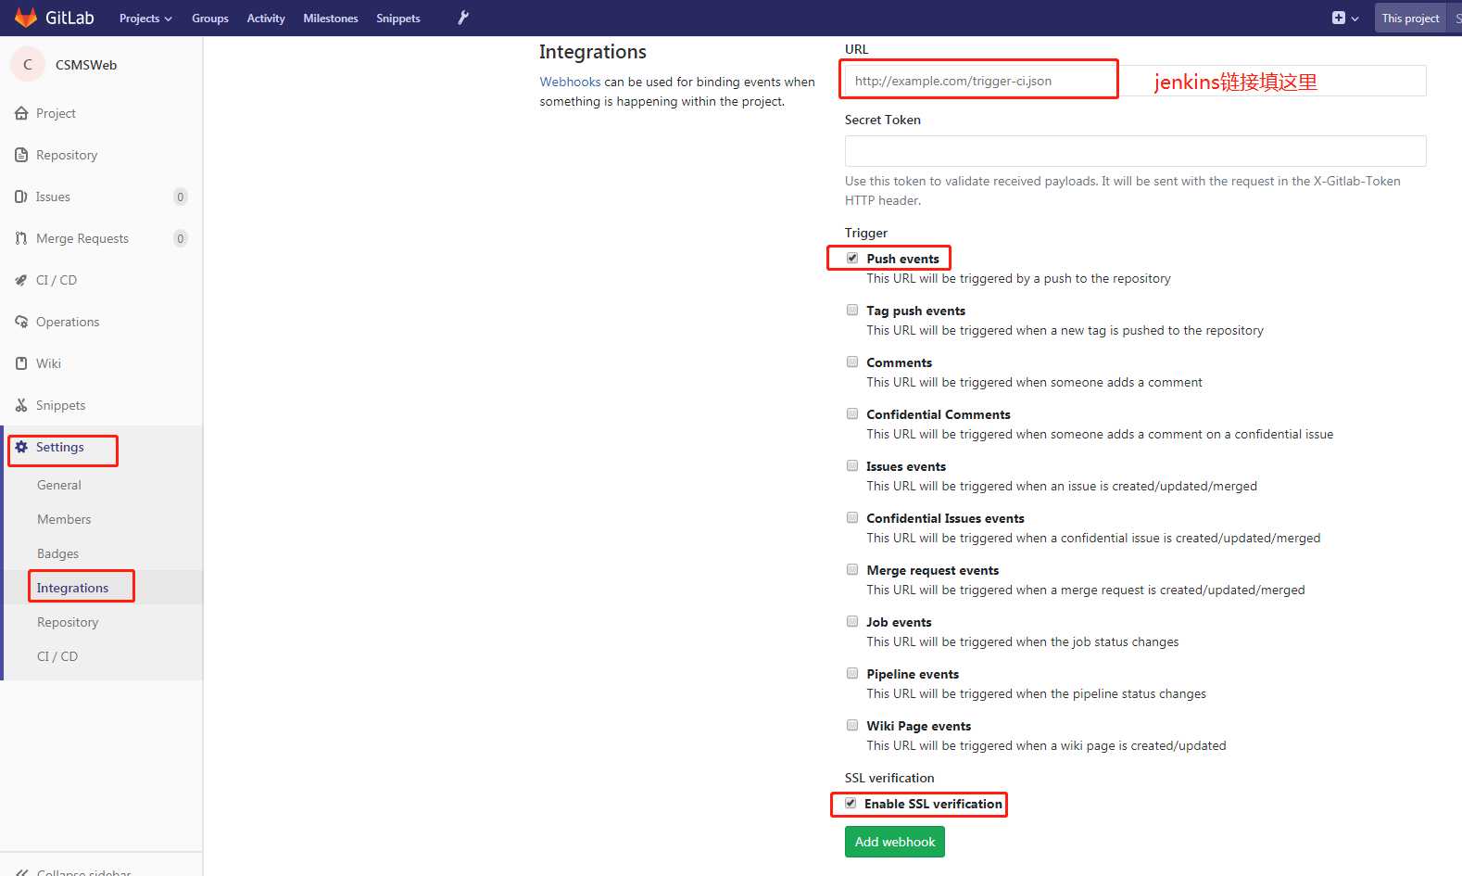Toggle Enable SSL verification checkbox

coord(851,803)
